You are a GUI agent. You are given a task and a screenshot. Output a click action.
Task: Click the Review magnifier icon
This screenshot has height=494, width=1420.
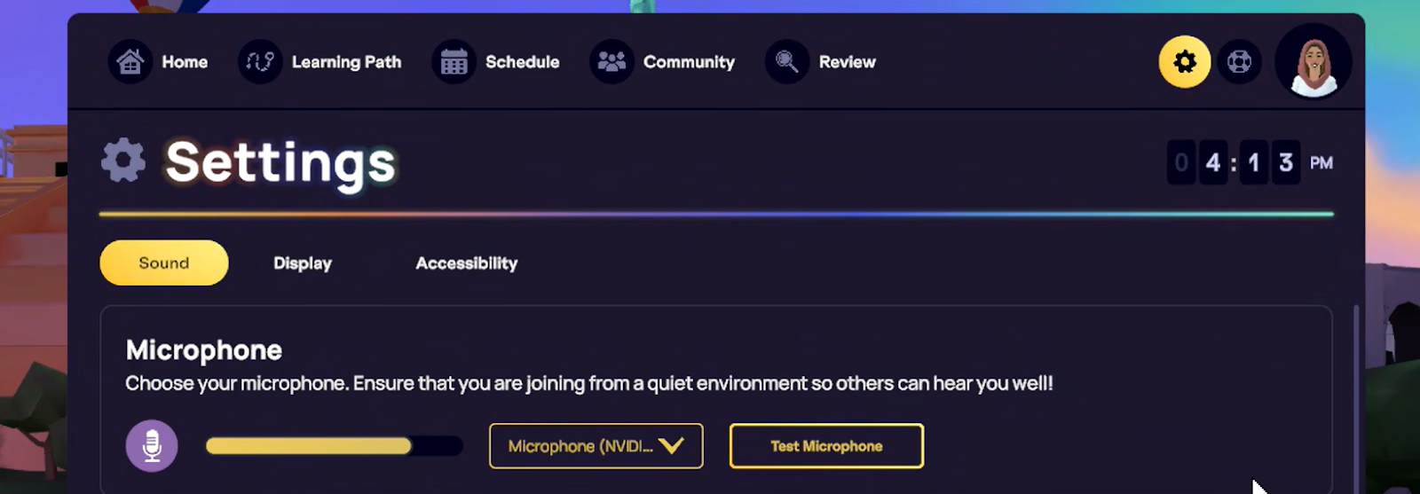787,62
